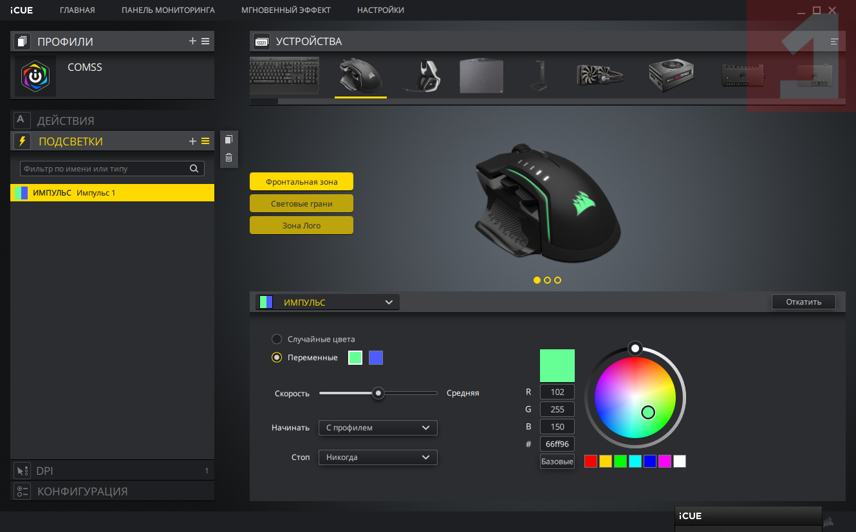Choose the cyan basic color swatch
This screenshot has width=856, height=532.
click(635, 461)
